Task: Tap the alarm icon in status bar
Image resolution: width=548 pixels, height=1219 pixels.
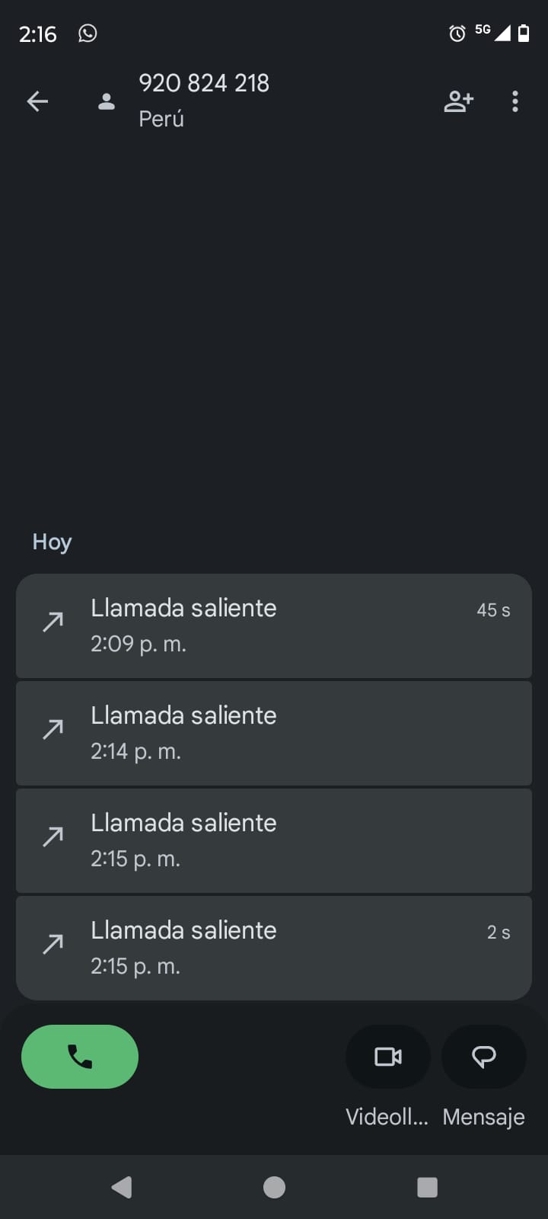Action: coord(457,34)
